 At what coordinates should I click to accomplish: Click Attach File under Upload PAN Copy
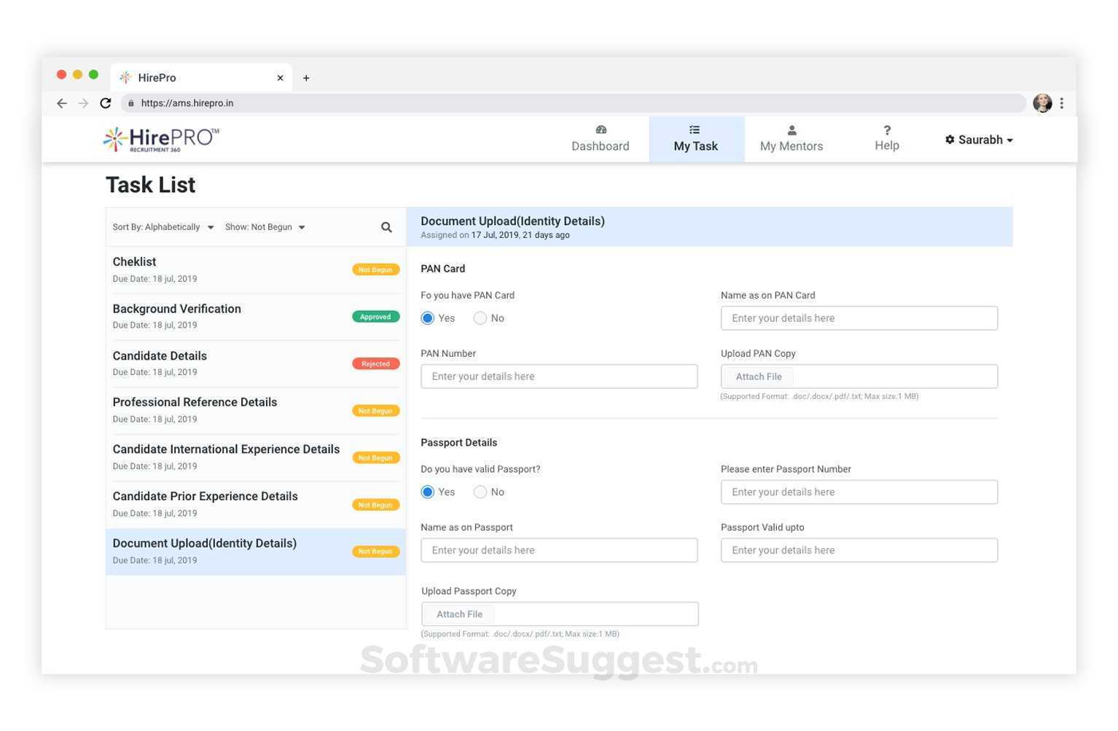coord(758,376)
